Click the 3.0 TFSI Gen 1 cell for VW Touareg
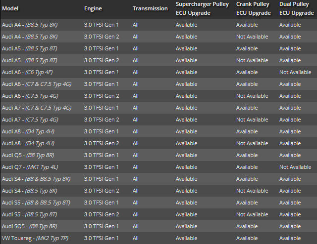The width and height of the screenshot is (317, 244). click(101, 238)
